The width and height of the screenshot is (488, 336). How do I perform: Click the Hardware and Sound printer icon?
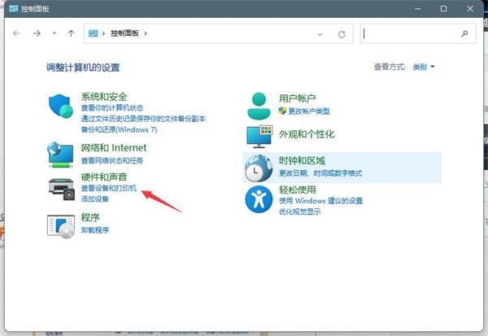62,188
